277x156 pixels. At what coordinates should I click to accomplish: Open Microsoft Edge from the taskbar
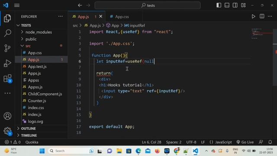[x=138, y=151]
